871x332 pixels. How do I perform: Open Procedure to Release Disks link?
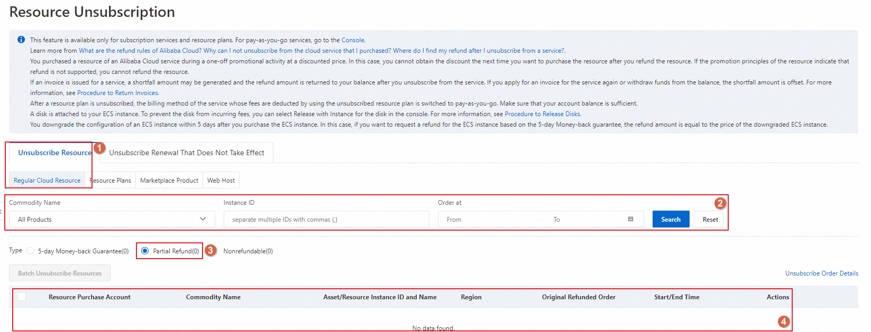pyautogui.click(x=543, y=114)
